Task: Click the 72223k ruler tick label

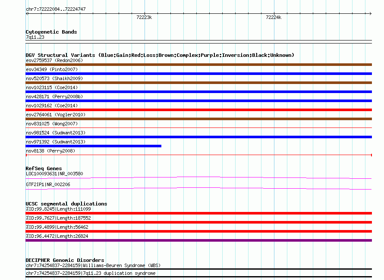Action: click(x=144, y=17)
